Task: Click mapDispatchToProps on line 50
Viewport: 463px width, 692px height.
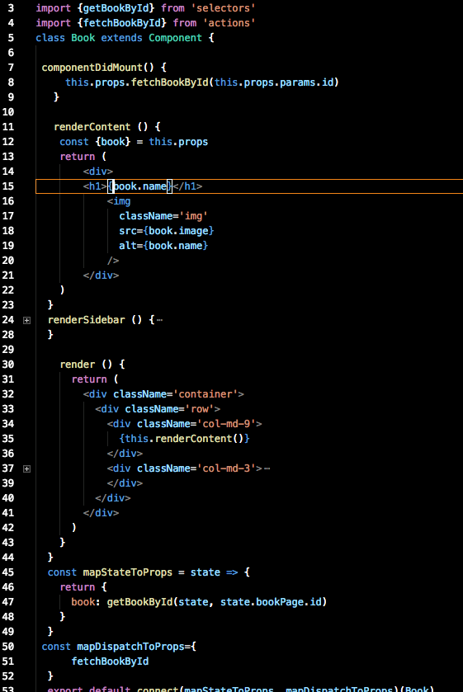Action: [130, 647]
